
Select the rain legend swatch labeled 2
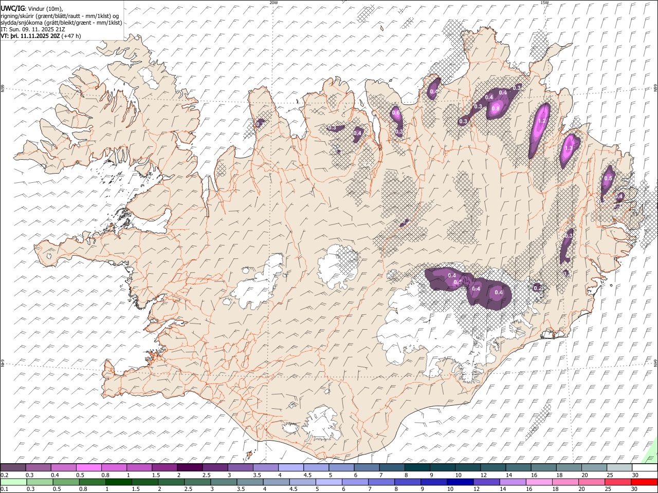(171, 482)
